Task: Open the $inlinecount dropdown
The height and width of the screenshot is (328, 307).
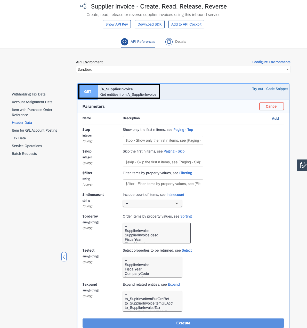Action: coord(152,203)
